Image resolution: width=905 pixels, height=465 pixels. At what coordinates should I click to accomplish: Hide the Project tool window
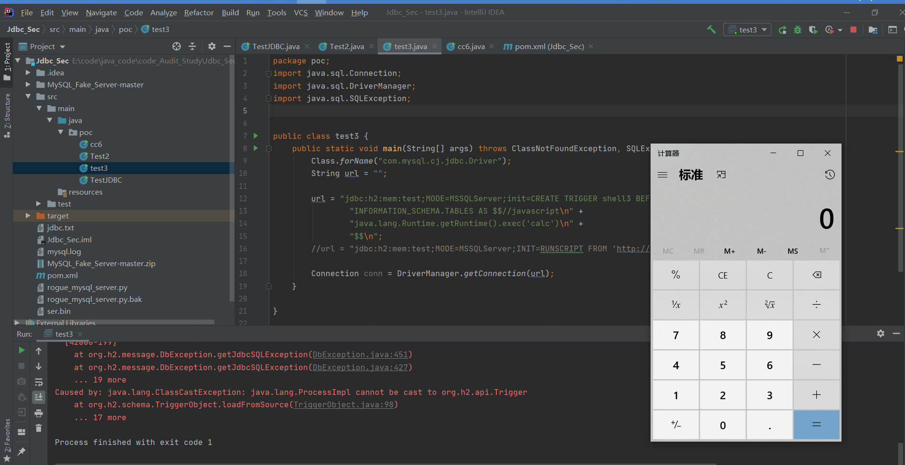click(227, 46)
